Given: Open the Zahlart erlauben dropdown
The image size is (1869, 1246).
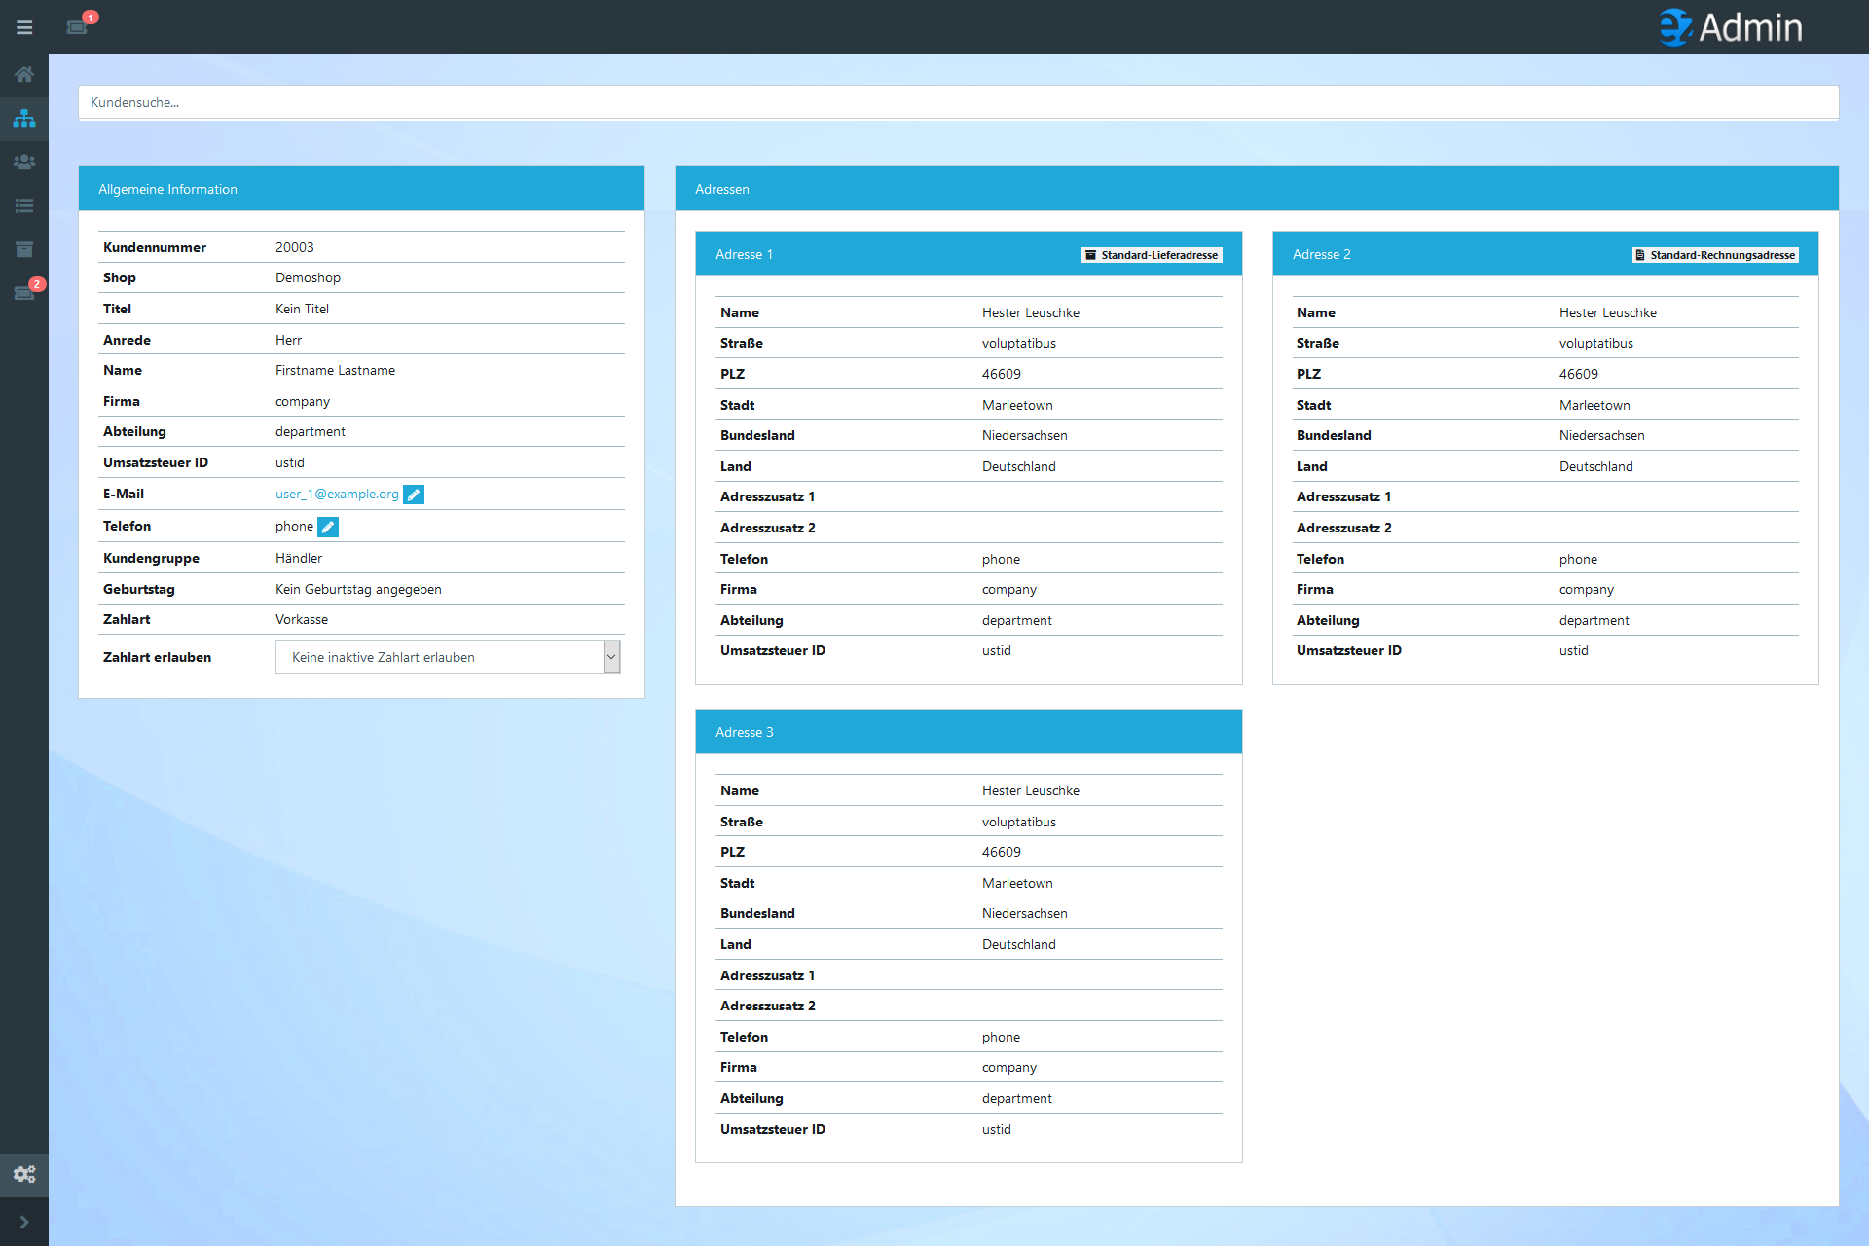Looking at the screenshot, I should [x=448, y=657].
